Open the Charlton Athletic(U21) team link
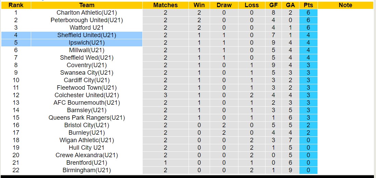 [x=87, y=13]
